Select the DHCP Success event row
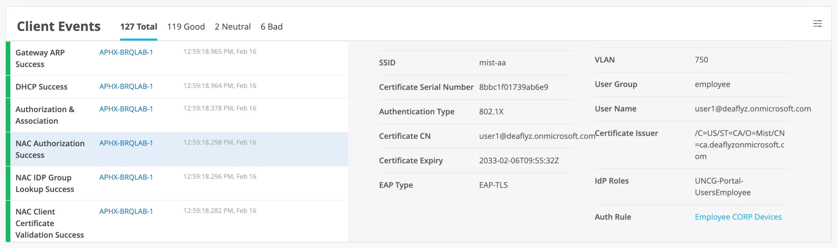This screenshot has height=248, width=837. click(42, 87)
